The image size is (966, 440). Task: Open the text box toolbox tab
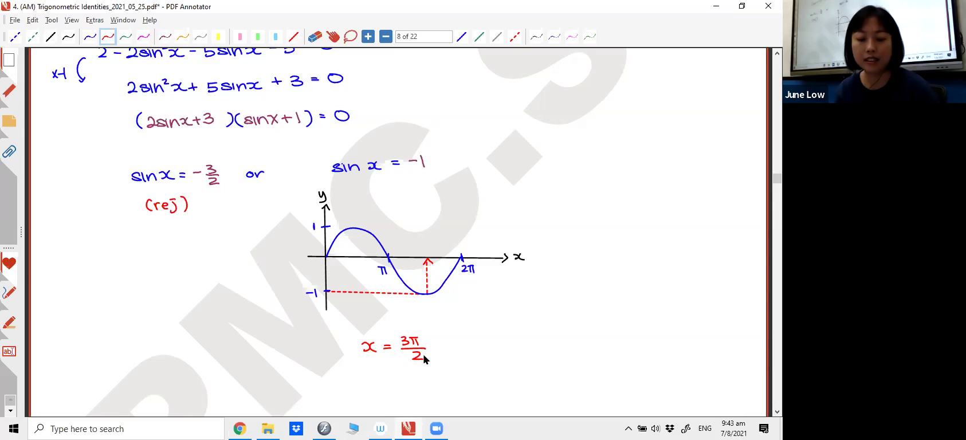9,351
